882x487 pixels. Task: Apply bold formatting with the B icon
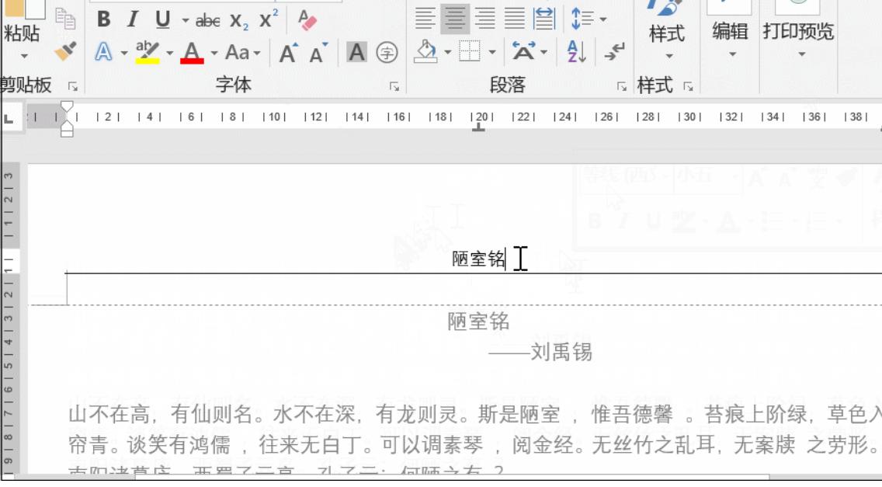(x=106, y=19)
